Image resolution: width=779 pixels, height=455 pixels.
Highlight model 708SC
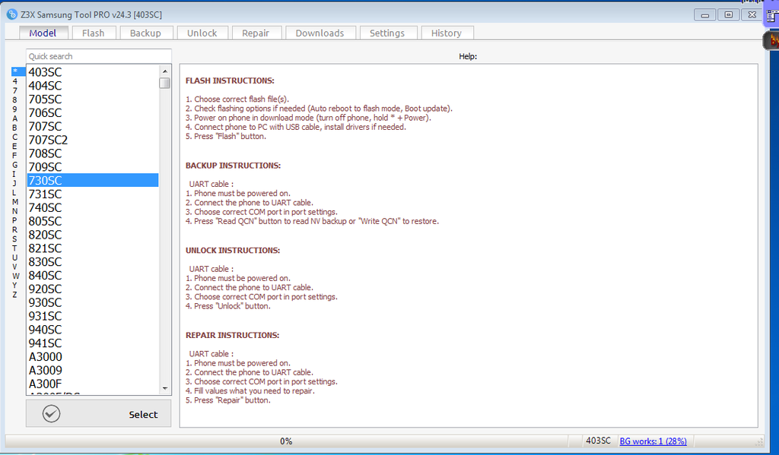93,153
